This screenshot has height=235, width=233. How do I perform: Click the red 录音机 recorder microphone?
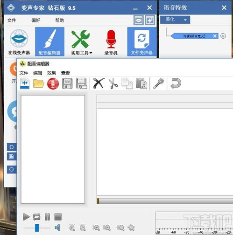[111, 42]
